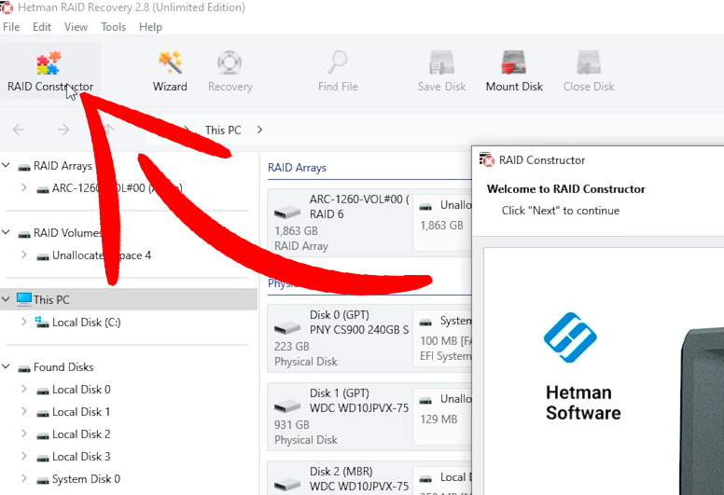Open the View menu
Screen dimensions: 724x495
tap(76, 27)
